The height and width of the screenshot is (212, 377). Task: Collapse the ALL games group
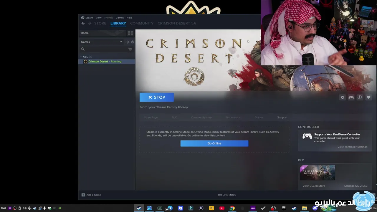[85, 57]
